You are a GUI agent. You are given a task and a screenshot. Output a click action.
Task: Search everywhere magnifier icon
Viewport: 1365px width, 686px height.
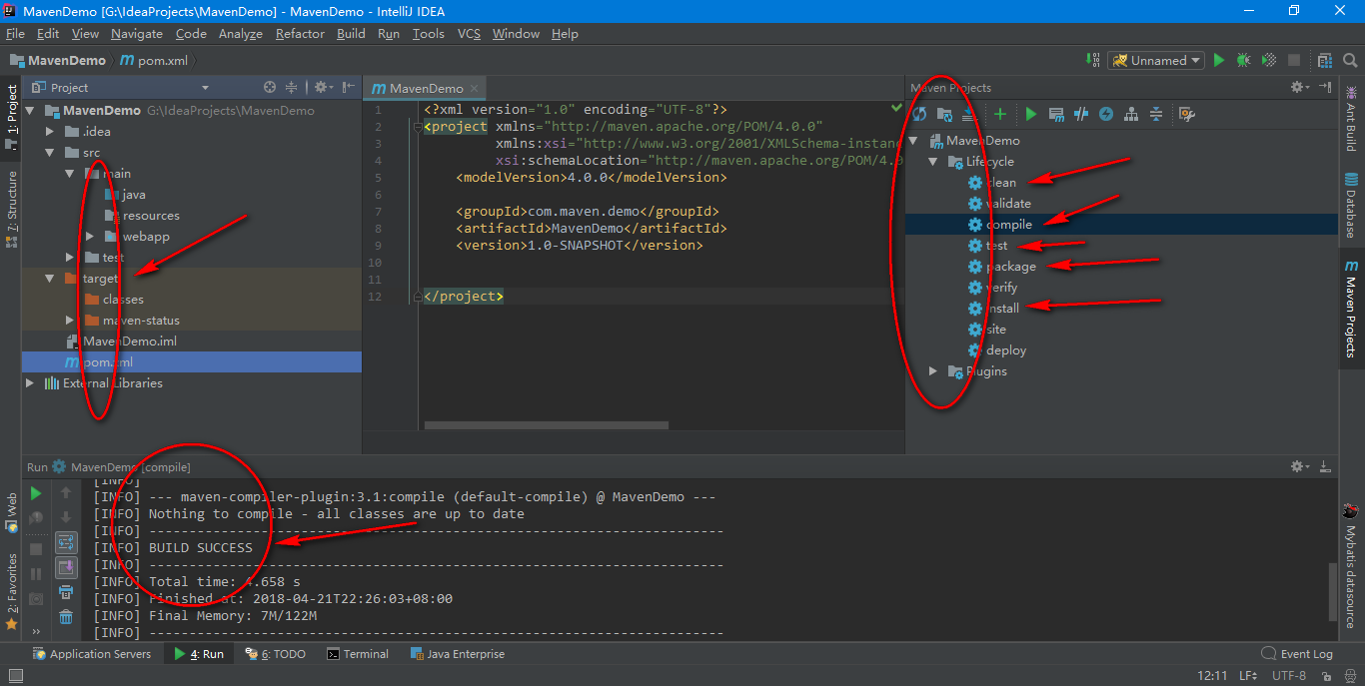(x=1350, y=60)
